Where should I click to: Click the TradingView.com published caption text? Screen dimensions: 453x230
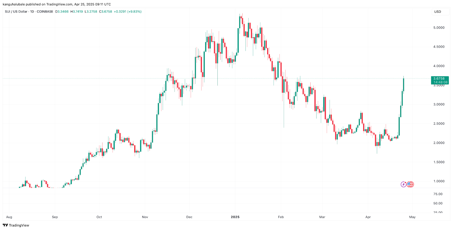pos(57,4)
